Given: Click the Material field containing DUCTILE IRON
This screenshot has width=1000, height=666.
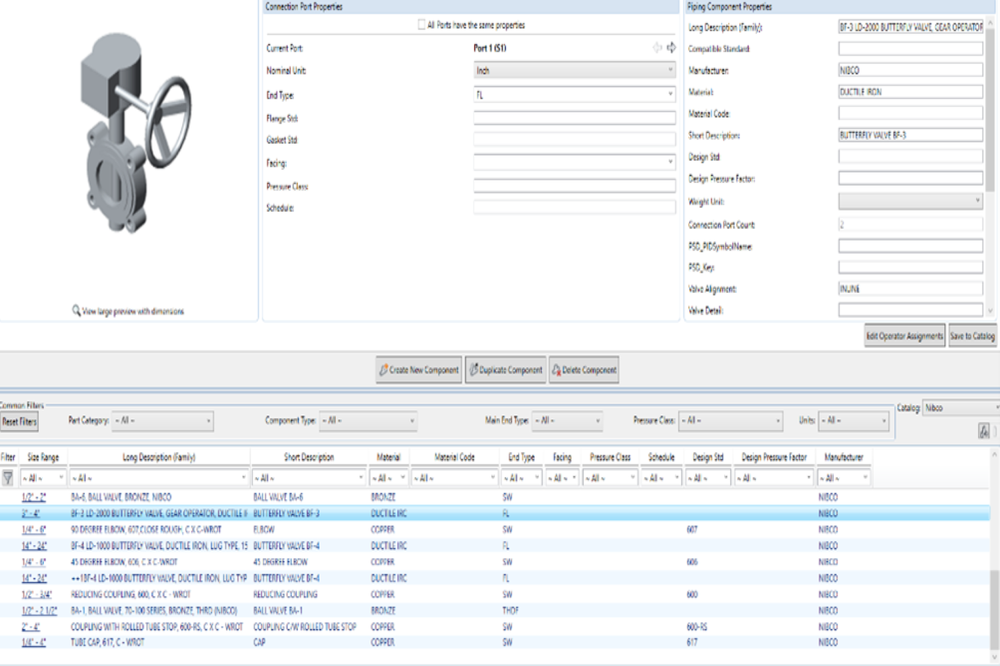Looking at the screenshot, I should click(x=911, y=92).
